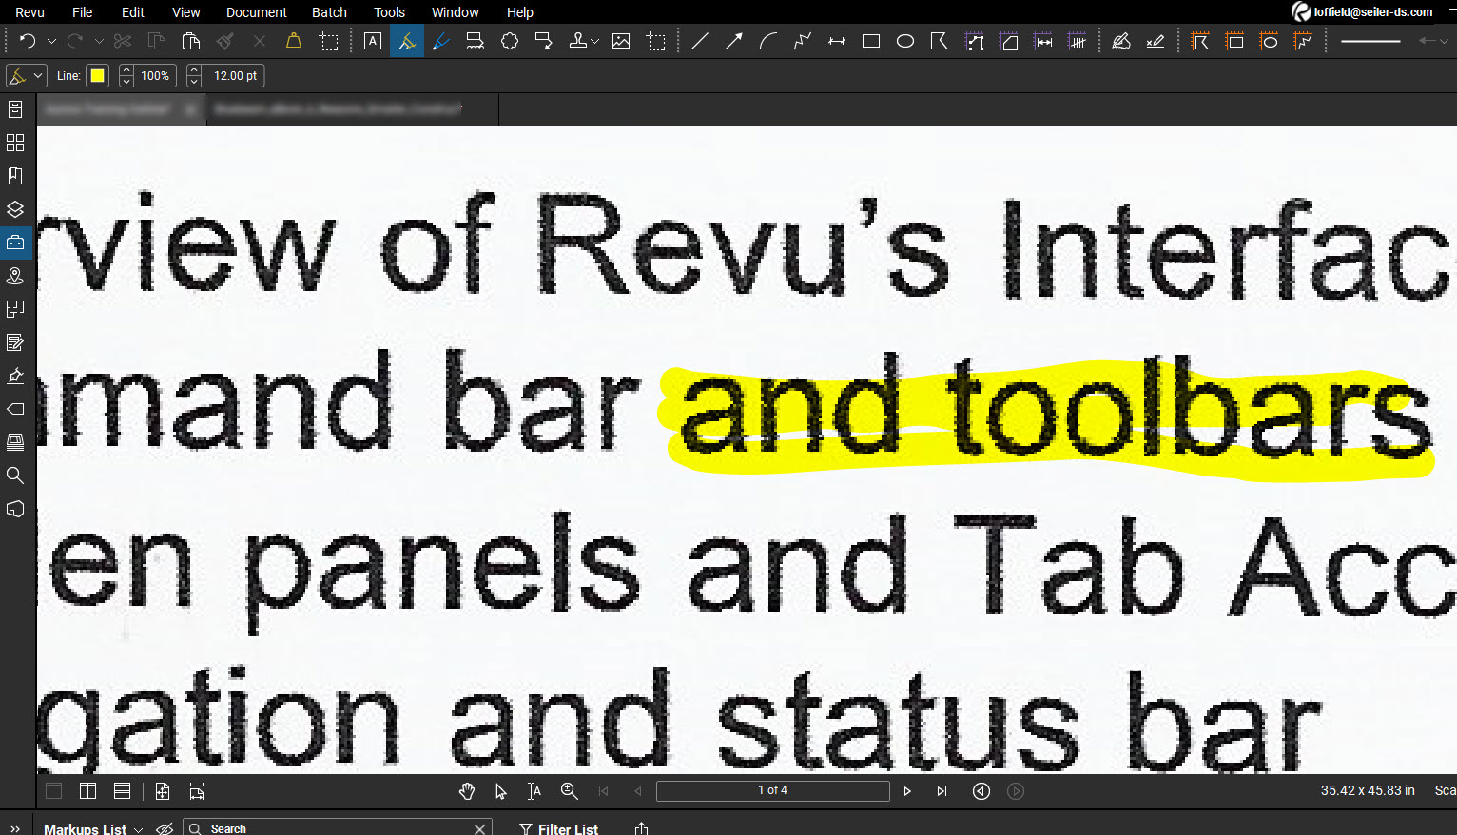
Task: Click the Sign document field icon
Action: pyautogui.click(x=1156, y=41)
